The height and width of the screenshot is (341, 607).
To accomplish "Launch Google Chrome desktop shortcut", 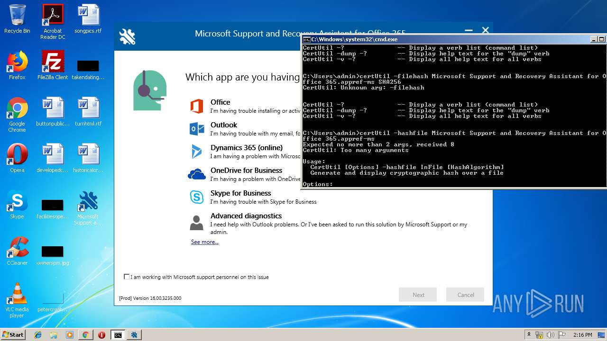I will point(17,115).
